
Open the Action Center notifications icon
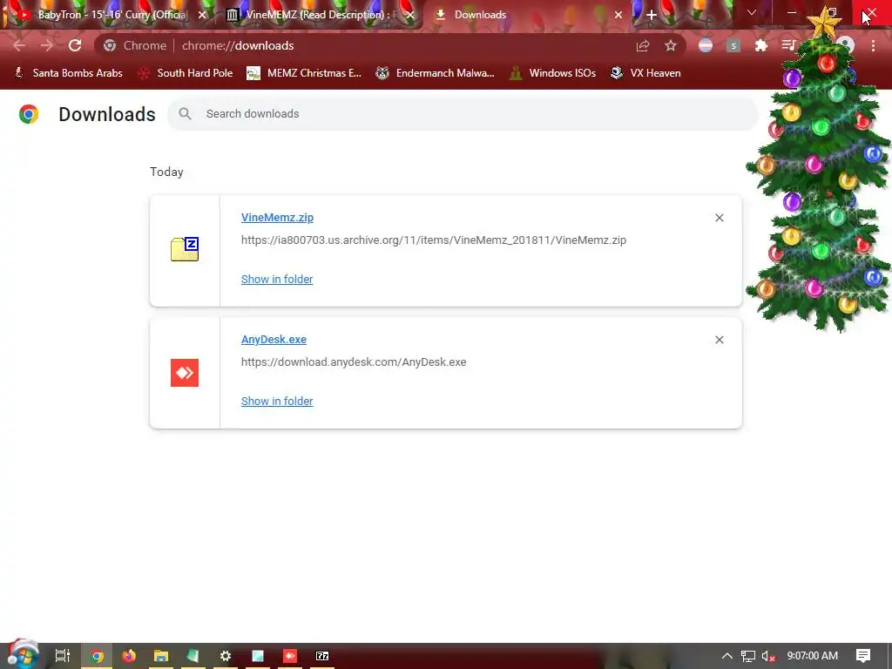click(x=863, y=656)
